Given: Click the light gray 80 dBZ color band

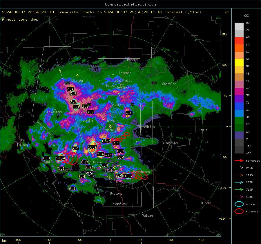Looking at the screenshot, I should 239,26.
